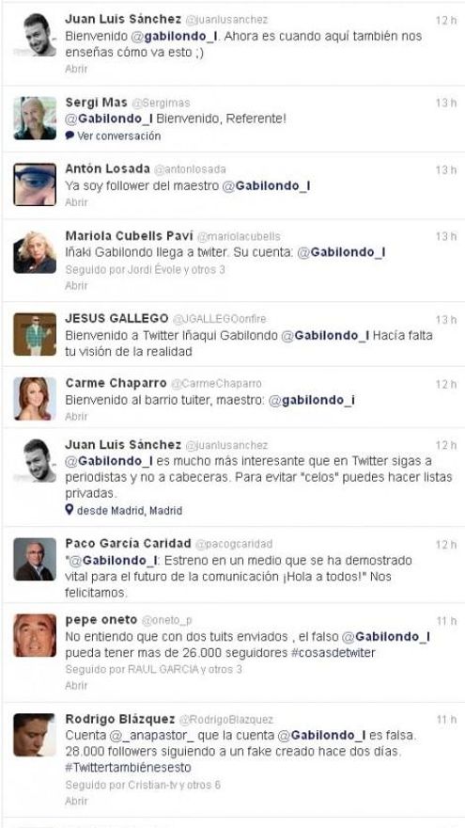Image resolution: width=465 pixels, height=828 pixels.
Task: Click Paco García Caridad's display name
Action: (128, 544)
